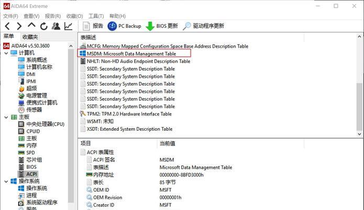
Task: Select SPD in the tree
Action: [27, 153]
